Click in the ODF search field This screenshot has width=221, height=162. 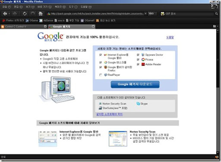coord(189,14)
